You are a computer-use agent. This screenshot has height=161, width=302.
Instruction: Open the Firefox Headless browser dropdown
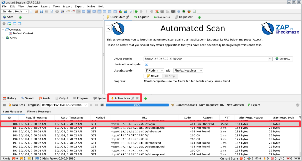(x=188, y=71)
